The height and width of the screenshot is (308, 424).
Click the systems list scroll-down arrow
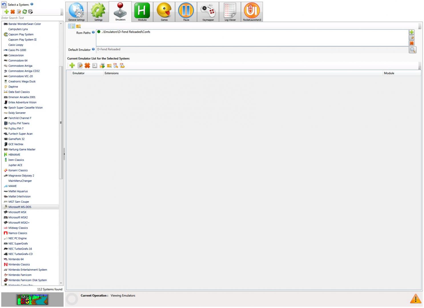[x=61, y=283]
